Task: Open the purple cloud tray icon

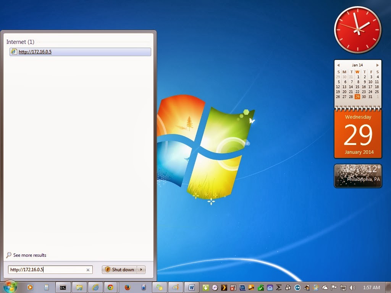Action: tap(270, 288)
